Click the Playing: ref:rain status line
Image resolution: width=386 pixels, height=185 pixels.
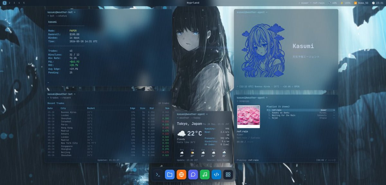pos(248,160)
